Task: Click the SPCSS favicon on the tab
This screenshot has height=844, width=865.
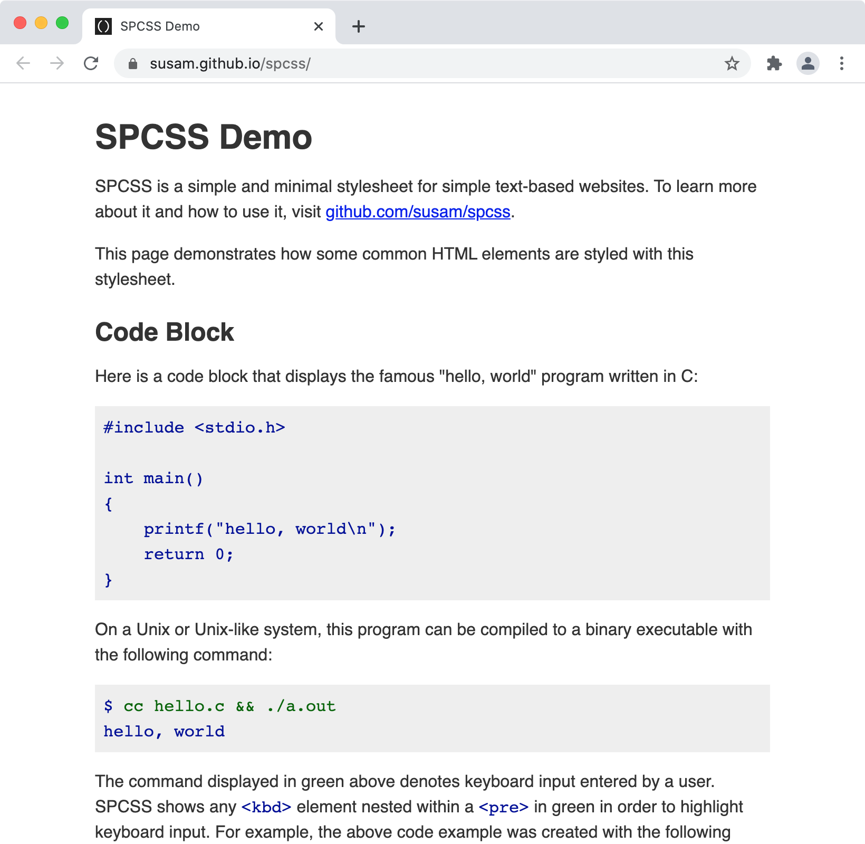Action: (x=103, y=26)
